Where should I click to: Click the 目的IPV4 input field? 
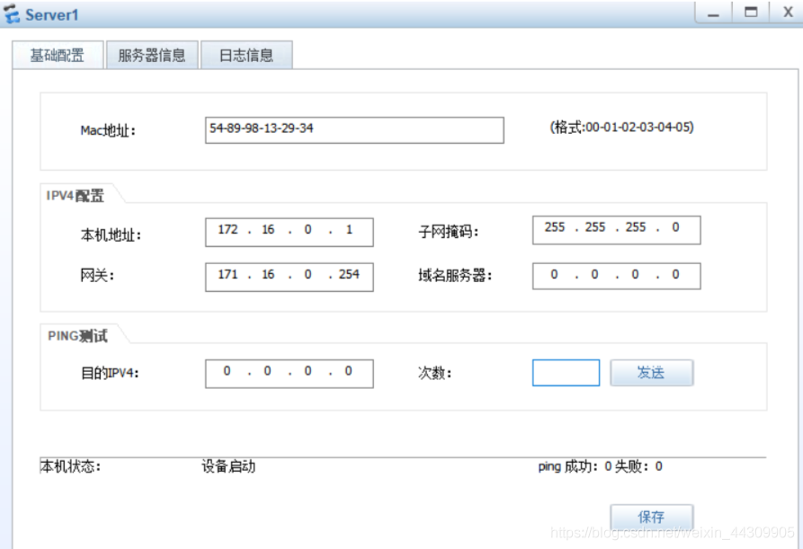pyautogui.click(x=290, y=374)
